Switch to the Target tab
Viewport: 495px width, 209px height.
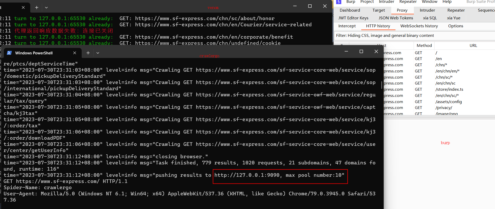(378, 10)
